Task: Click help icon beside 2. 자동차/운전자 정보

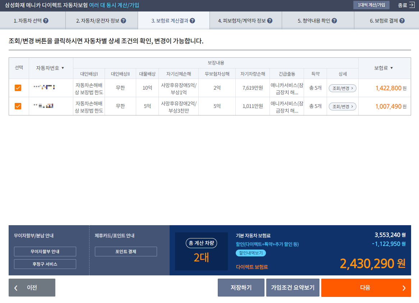Action: click(123, 20)
